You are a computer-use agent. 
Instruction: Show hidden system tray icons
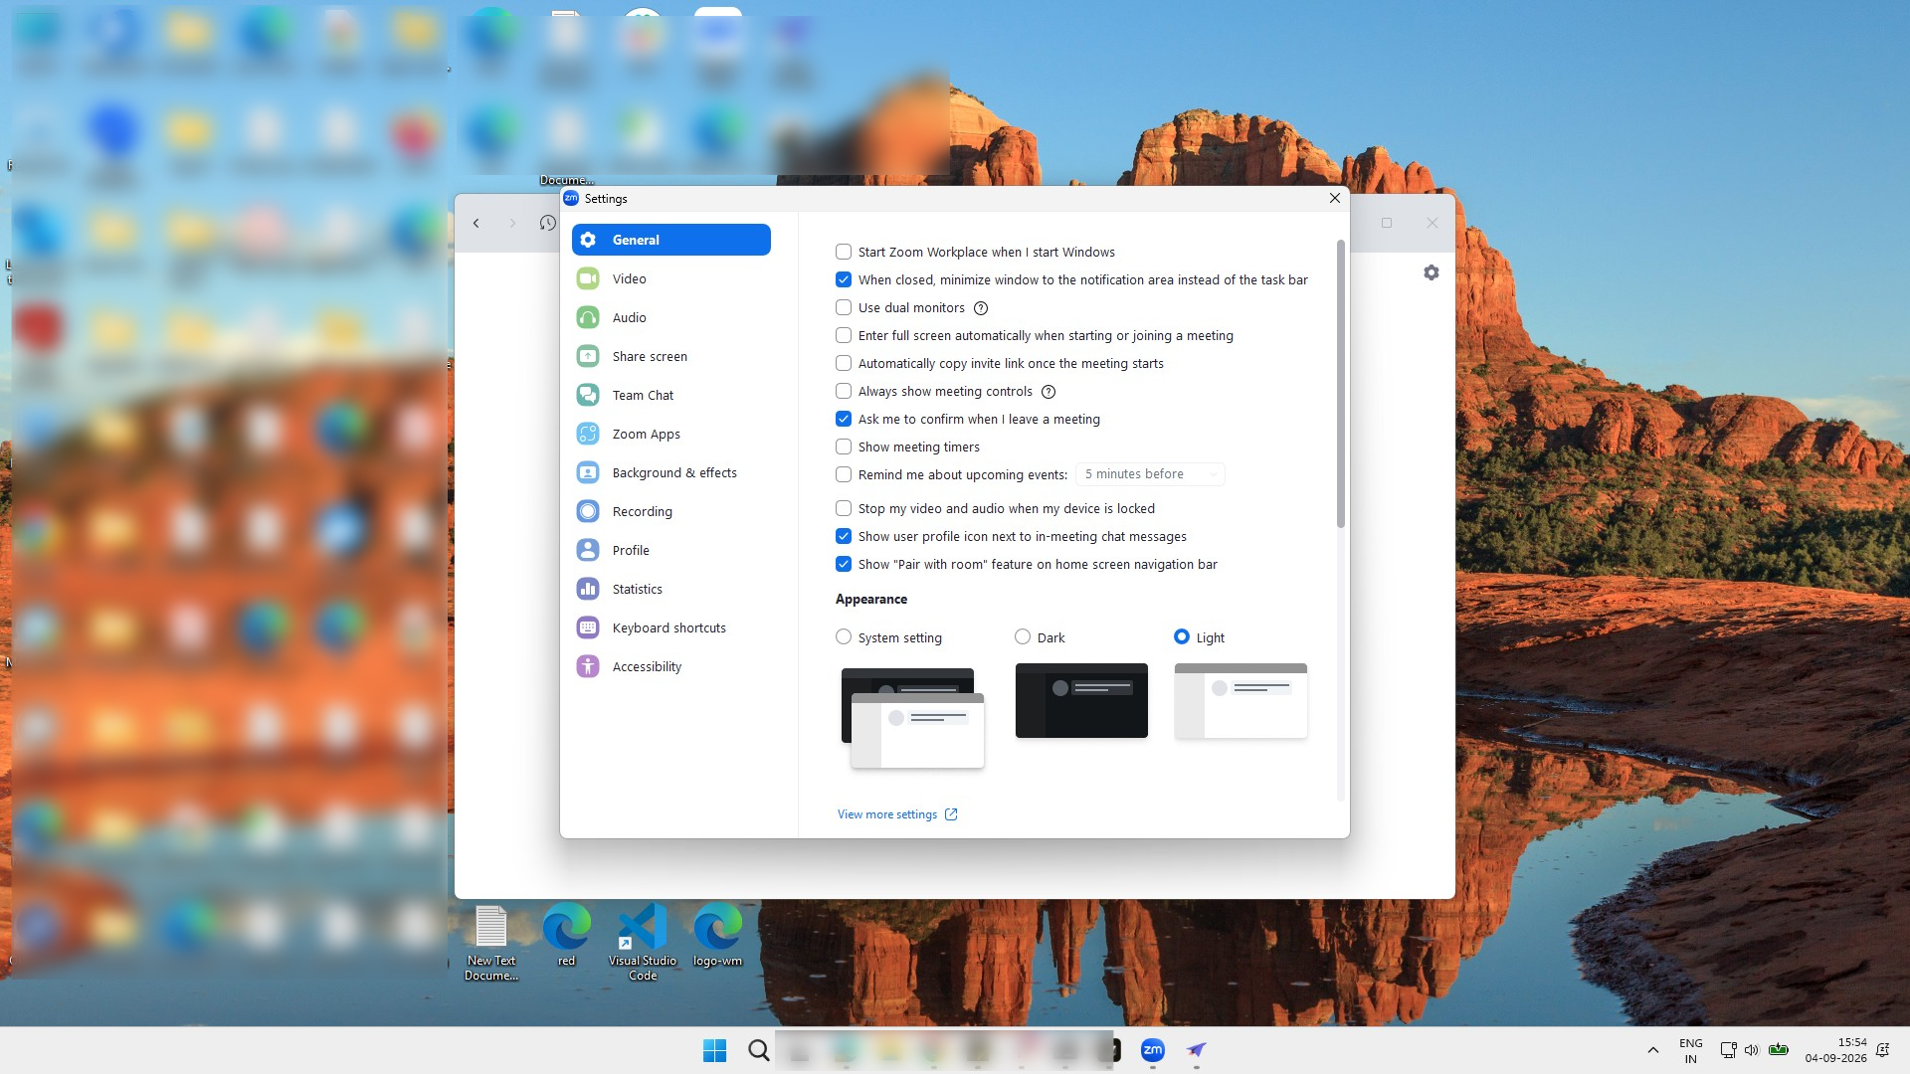tap(1653, 1050)
